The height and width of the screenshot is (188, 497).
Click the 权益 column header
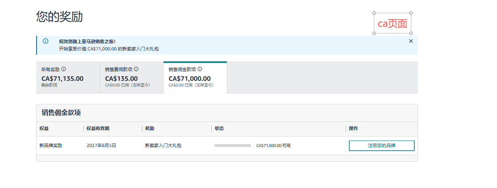tap(45, 128)
